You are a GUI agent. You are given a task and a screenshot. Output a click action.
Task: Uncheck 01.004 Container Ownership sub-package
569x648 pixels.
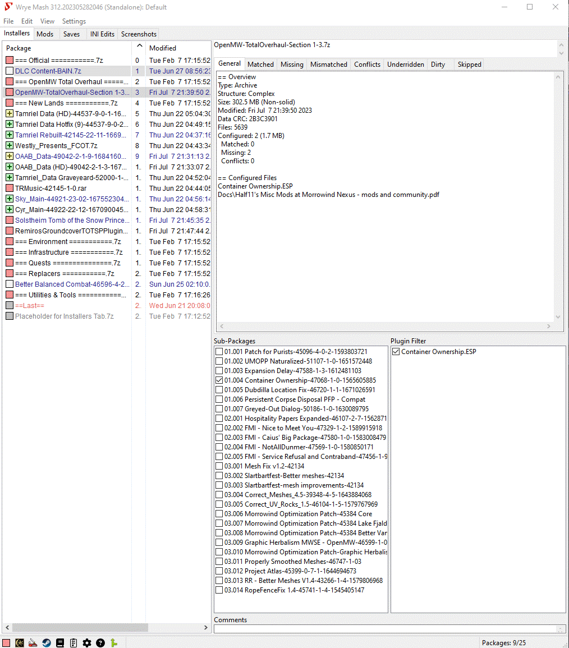coord(219,380)
